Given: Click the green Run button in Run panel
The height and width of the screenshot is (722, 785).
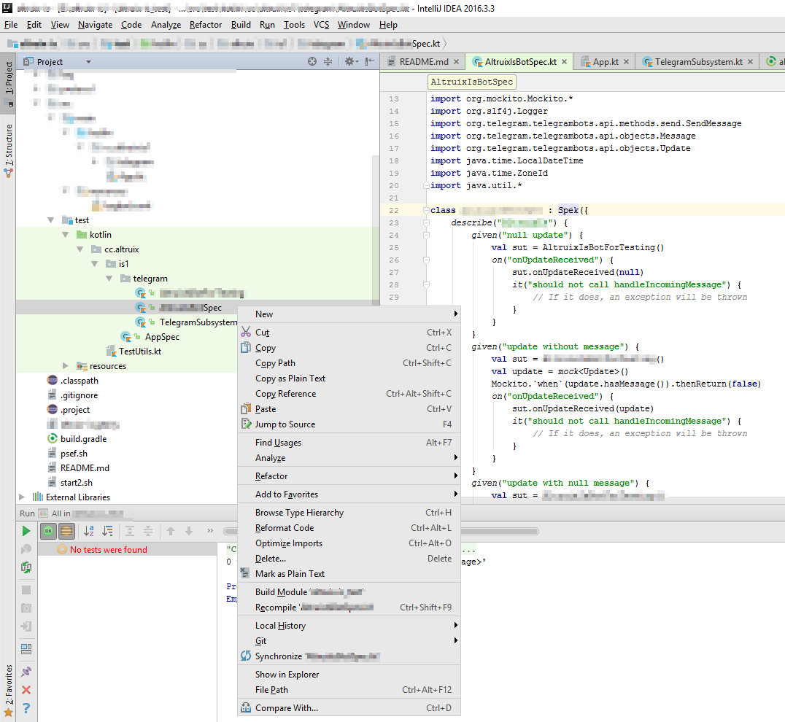Looking at the screenshot, I should click(x=26, y=531).
